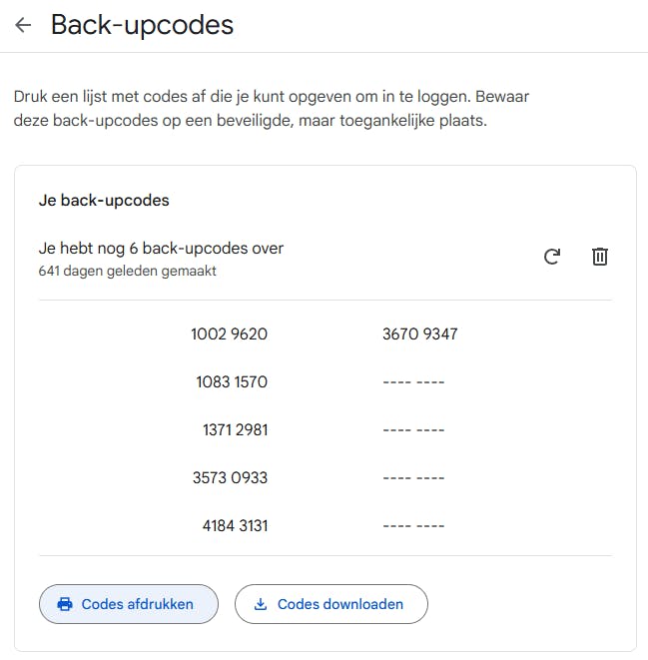This screenshot has height=660, width=648.
Task: Select backup code 1371 2981
Action: click(x=235, y=429)
